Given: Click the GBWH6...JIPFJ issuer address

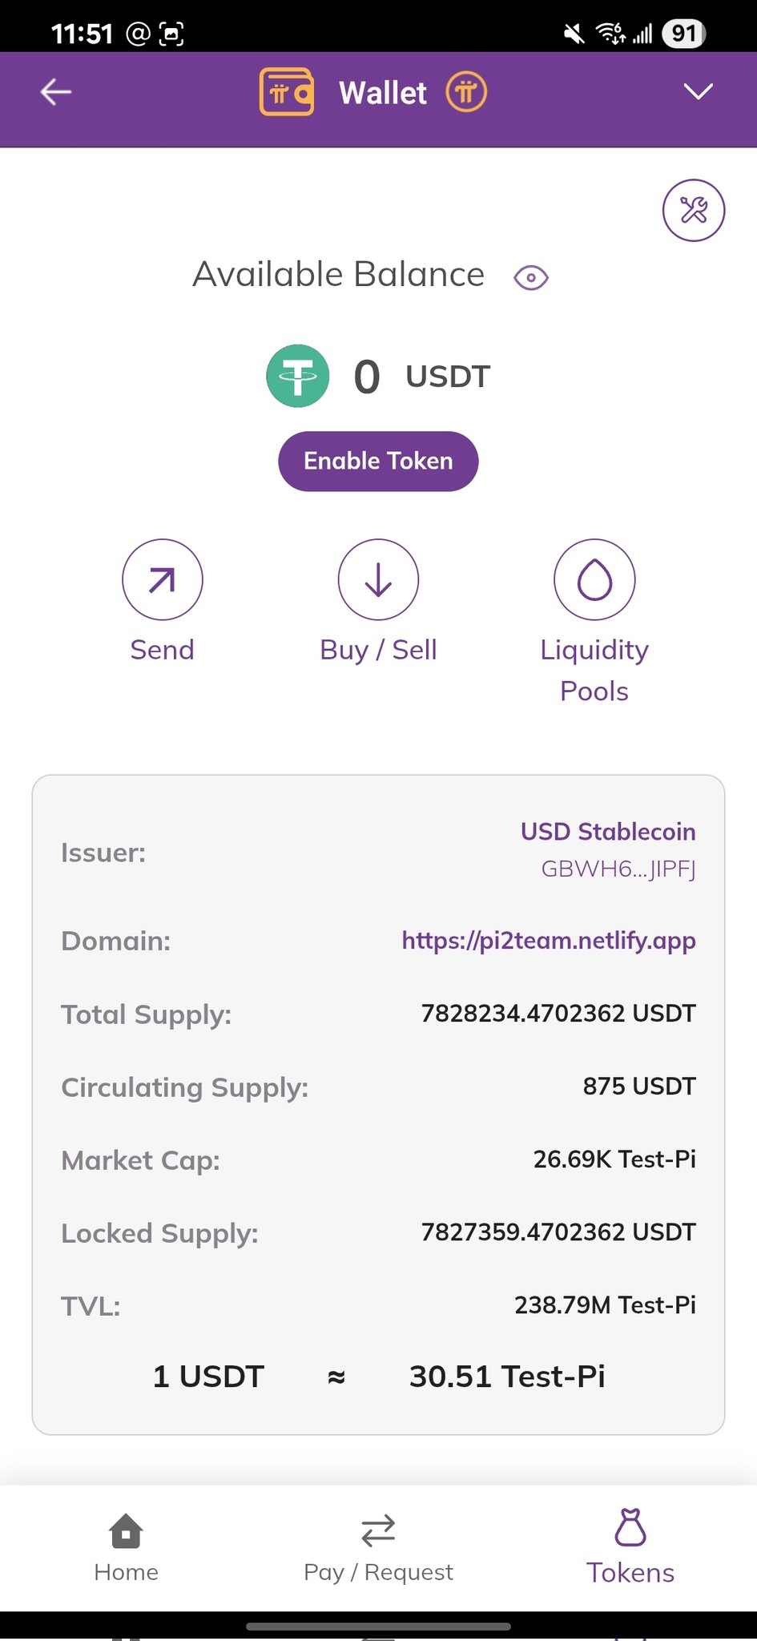Looking at the screenshot, I should [618, 869].
